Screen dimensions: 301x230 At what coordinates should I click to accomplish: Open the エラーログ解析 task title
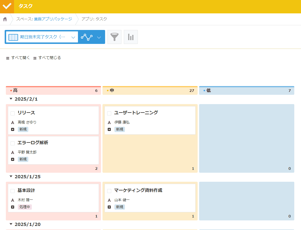point(33,143)
